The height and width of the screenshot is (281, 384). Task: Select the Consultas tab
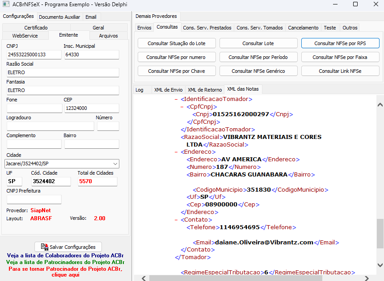[167, 27]
